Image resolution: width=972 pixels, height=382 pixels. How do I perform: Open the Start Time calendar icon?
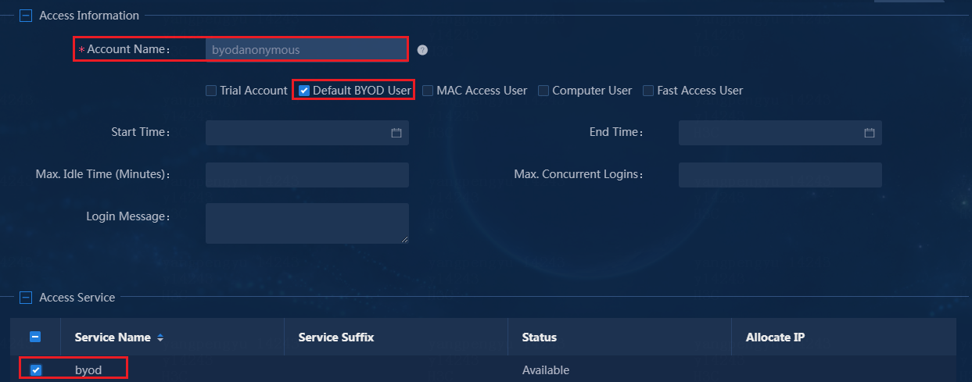pos(396,133)
